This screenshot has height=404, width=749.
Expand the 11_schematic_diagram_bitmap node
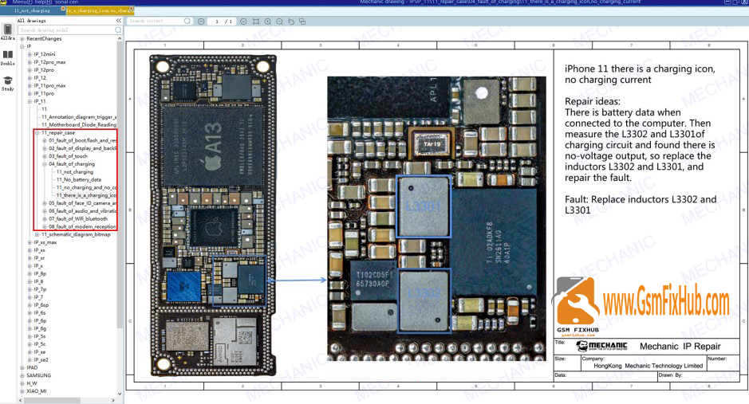click(x=37, y=235)
